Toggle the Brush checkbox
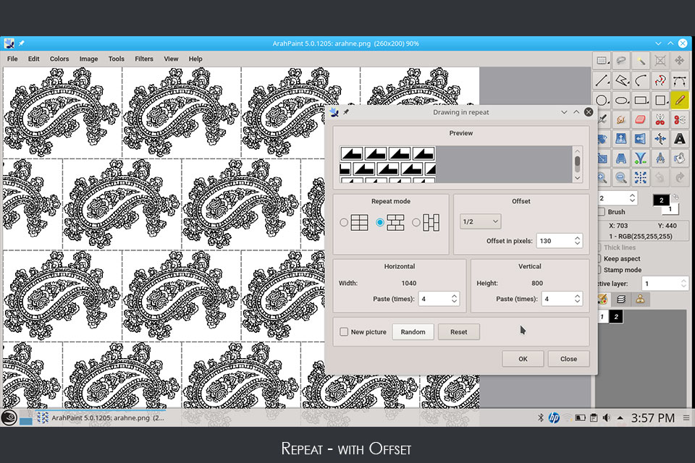This screenshot has width=695, height=463. 602,212
